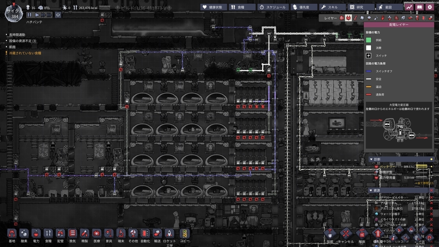
Task: Toggle the oxygen overlay layer
Action: tap(342, 18)
